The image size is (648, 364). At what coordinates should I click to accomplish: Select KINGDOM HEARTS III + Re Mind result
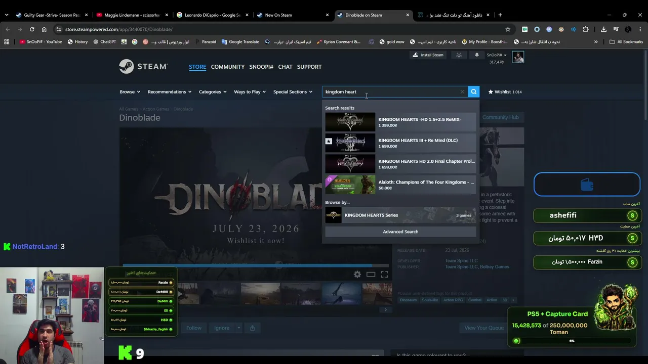[400, 143]
